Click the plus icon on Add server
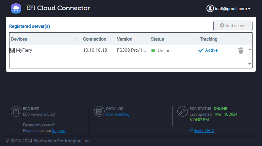262x146 pixels. [222, 26]
